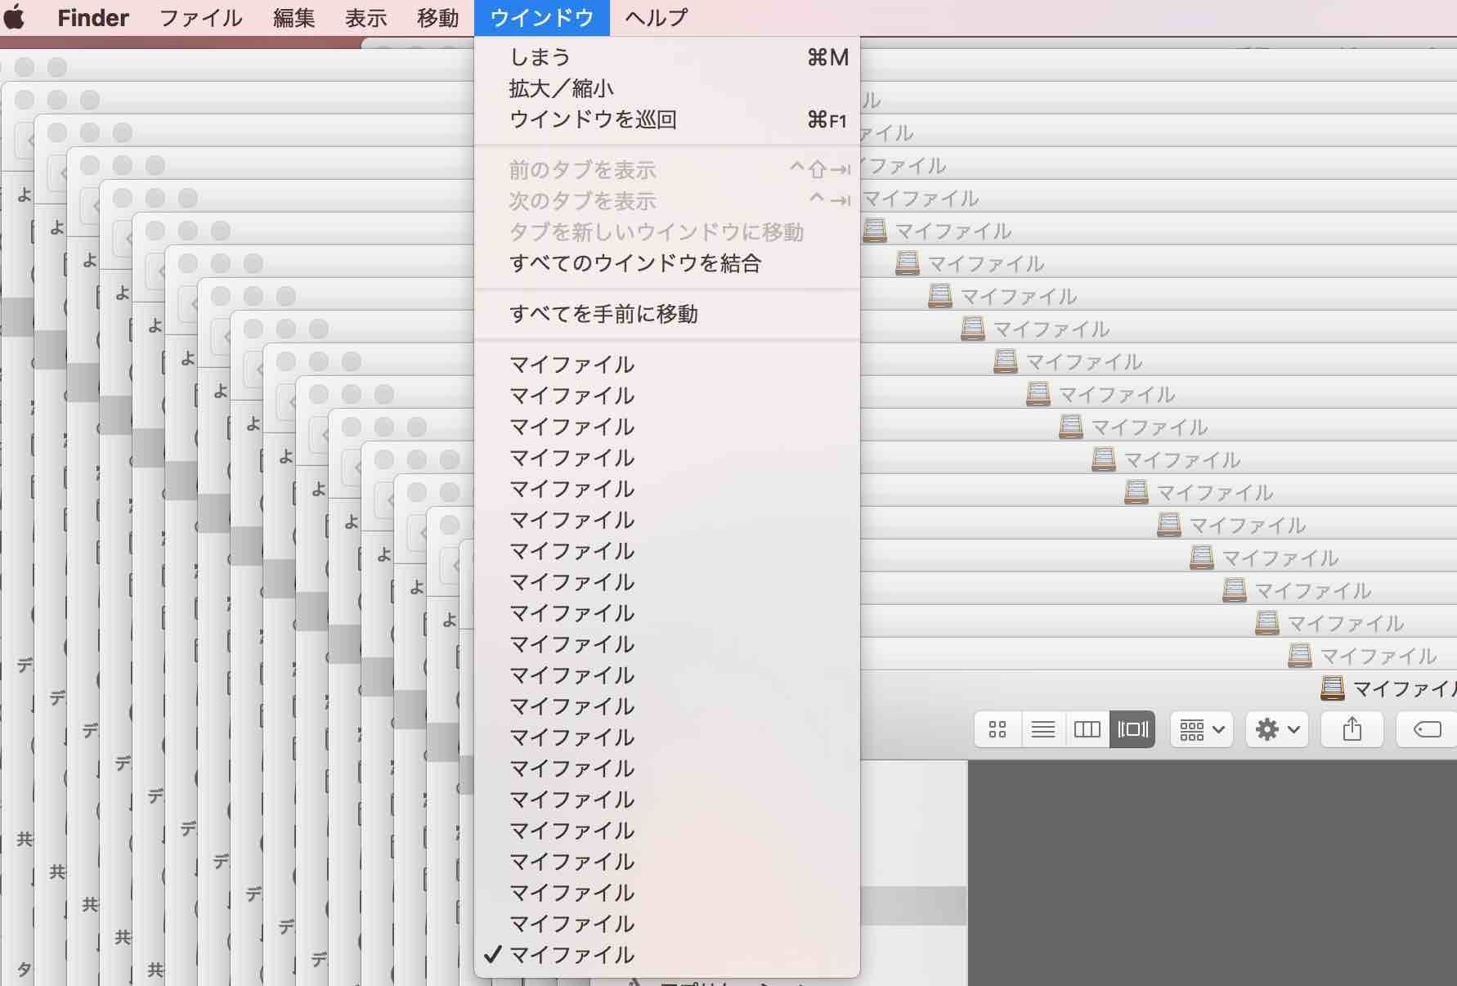Open the gear action menu in toolbar
1457x986 pixels.
click(1277, 729)
